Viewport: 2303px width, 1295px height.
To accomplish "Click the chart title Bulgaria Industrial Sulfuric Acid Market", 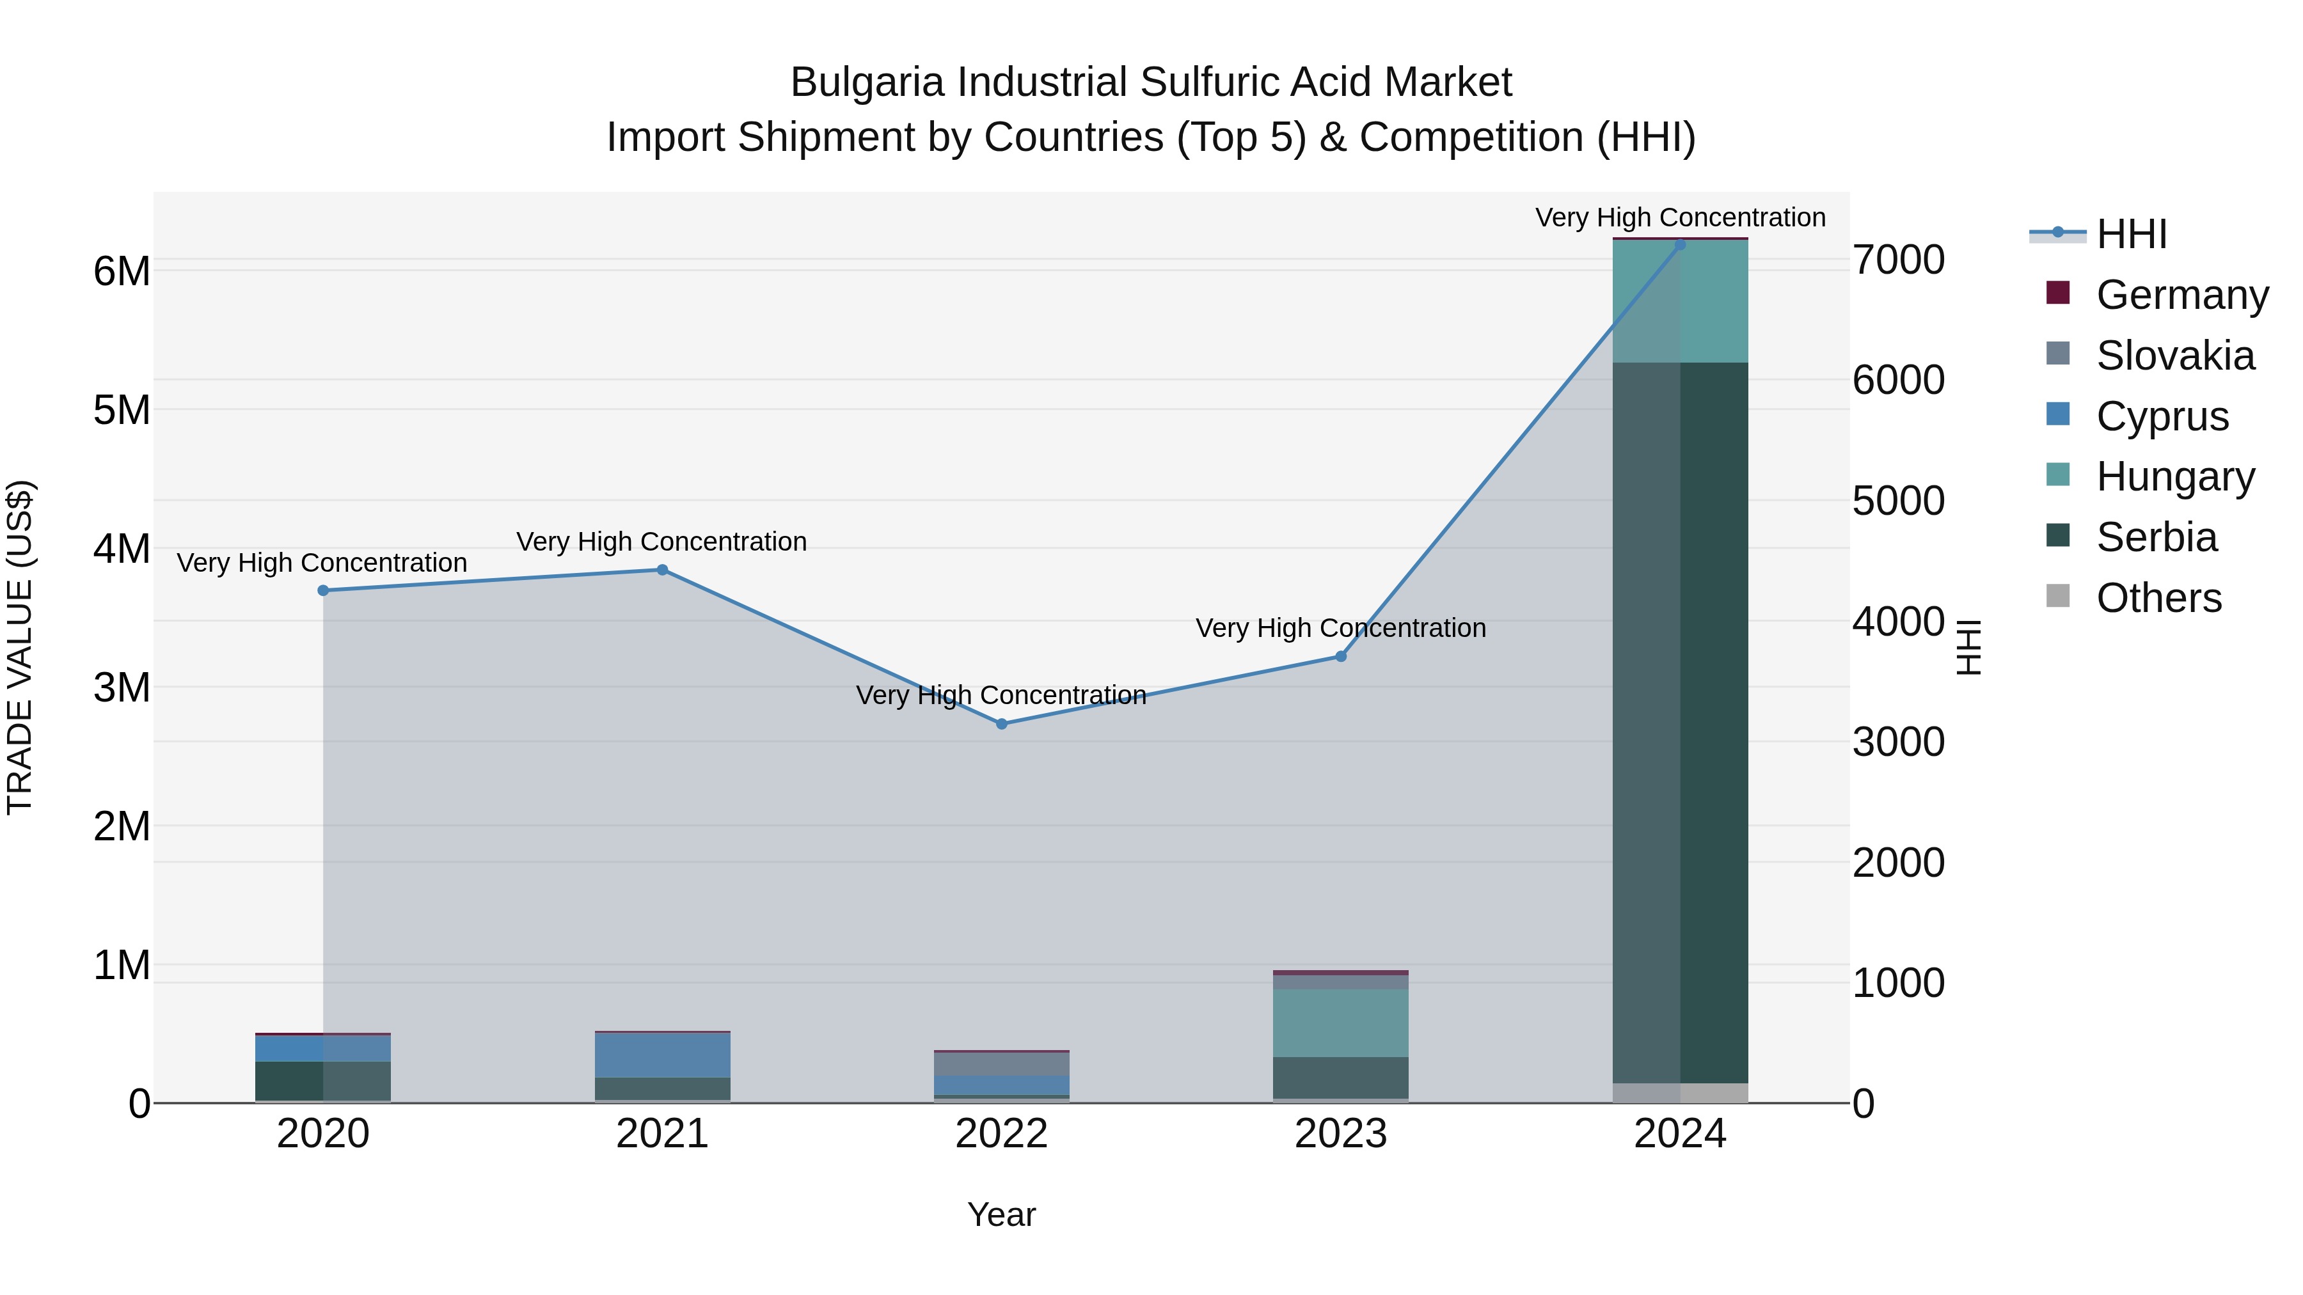I will point(1151,82).
